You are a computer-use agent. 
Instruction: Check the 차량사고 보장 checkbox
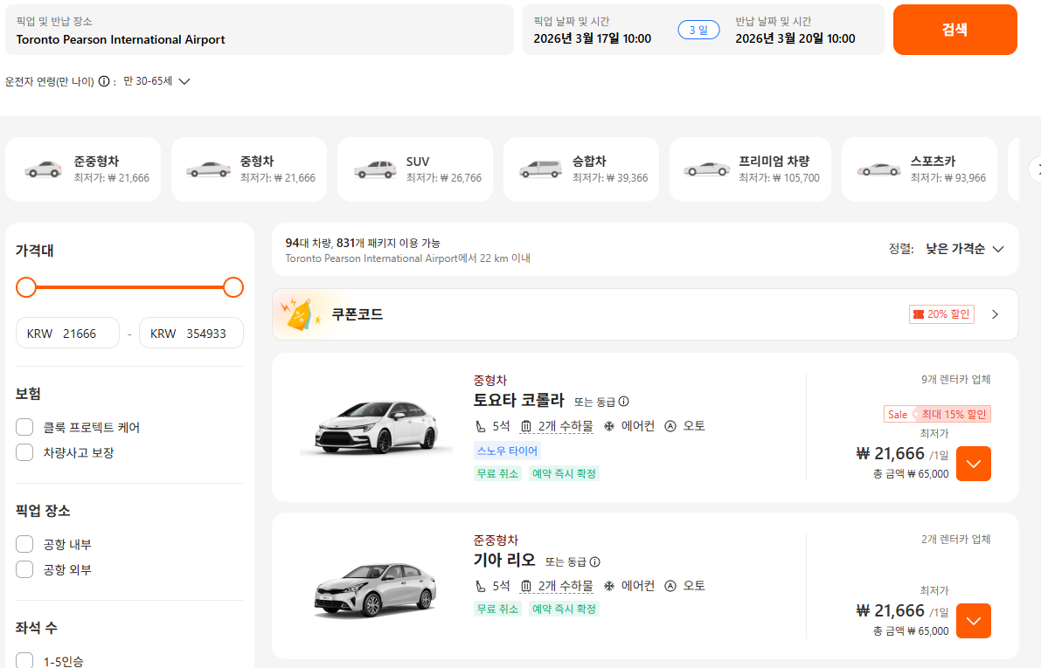(24, 452)
